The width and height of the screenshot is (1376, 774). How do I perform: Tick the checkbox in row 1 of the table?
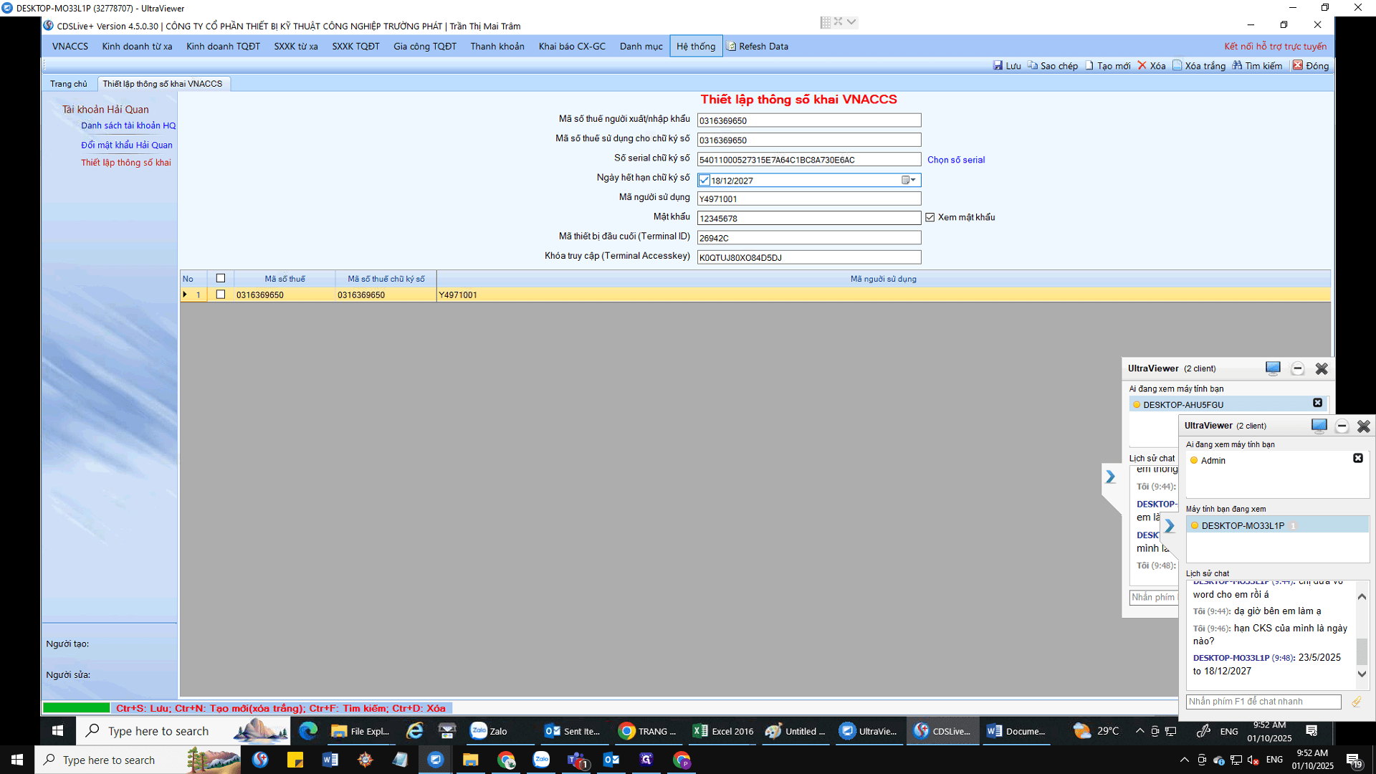point(221,294)
